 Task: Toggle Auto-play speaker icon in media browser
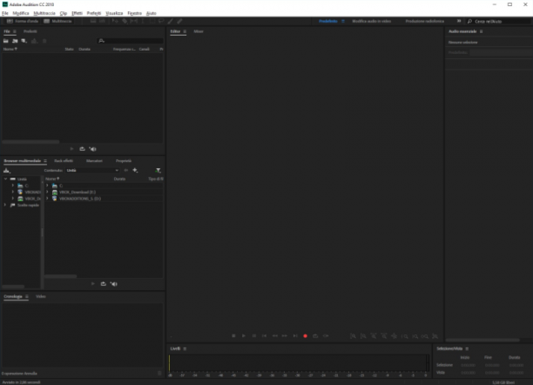114,284
